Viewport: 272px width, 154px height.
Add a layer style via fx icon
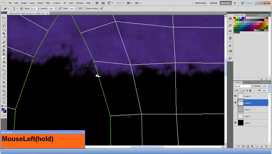click(243, 146)
